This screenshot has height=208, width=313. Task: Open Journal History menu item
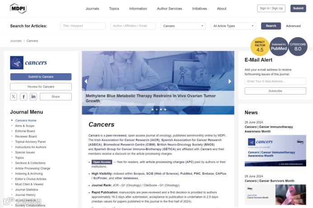click(25, 195)
